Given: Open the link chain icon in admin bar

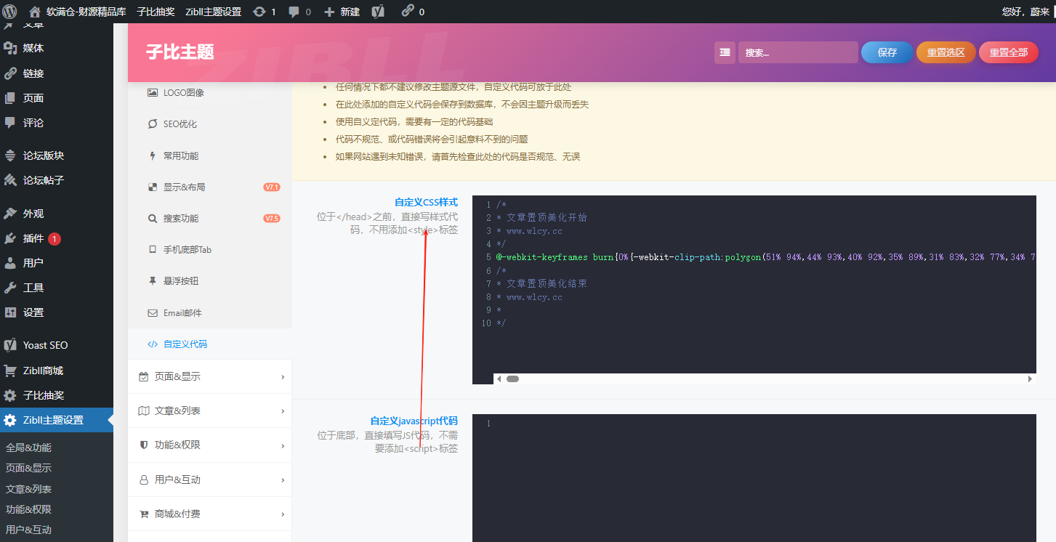Looking at the screenshot, I should click(x=408, y=12).
